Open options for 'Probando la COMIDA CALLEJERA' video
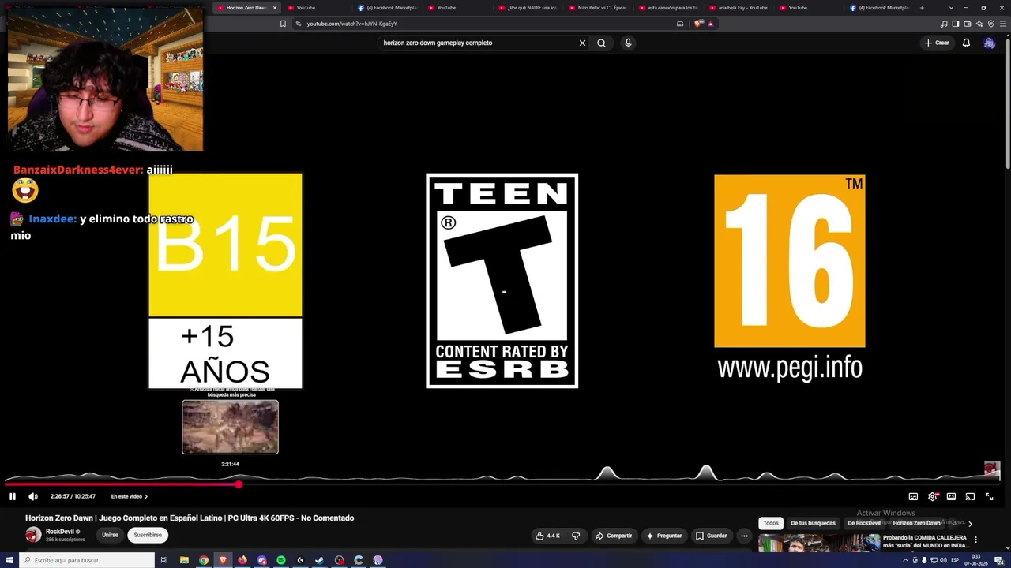This screenshot has width=1011, height=568. pyautogui.click(x=975, y=540)
